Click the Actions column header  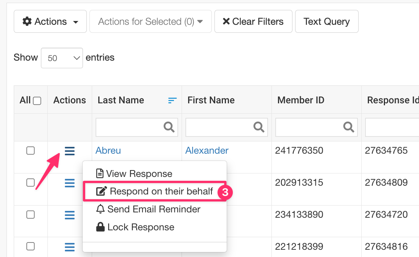[x=70, y=100]
